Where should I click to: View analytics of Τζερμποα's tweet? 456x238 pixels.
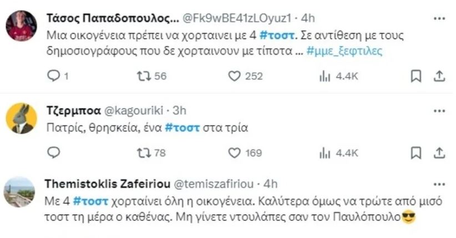point(325,152)
